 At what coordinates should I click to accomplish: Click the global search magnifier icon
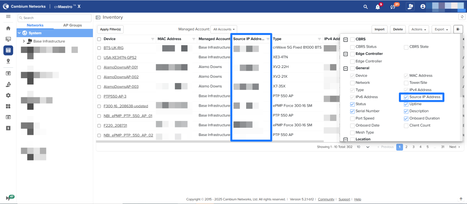pyautogui.click(x=365, y=7)
